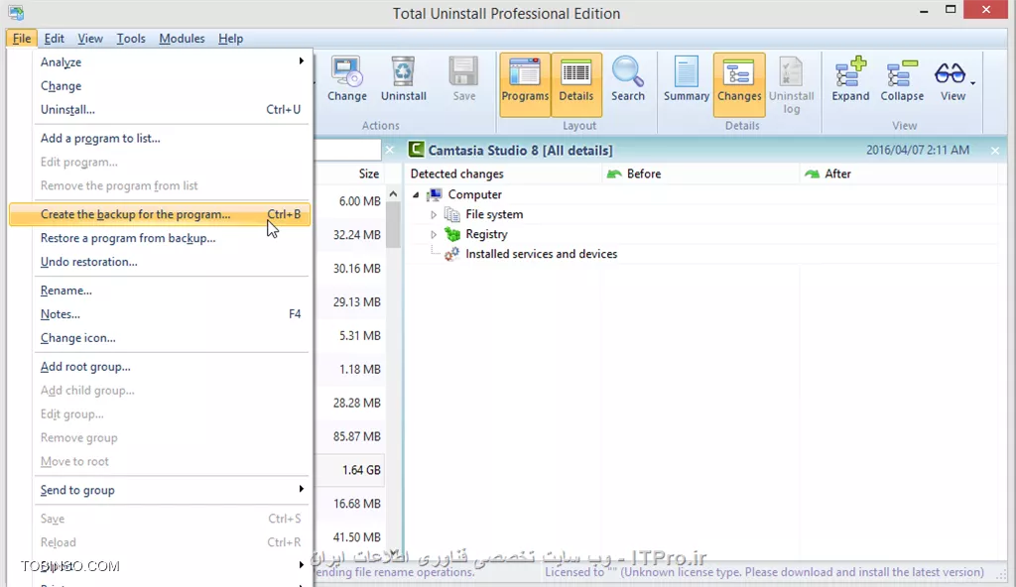Open the View menu
This screenshot has width=1016, height=587.
click(x=90, y=39)
